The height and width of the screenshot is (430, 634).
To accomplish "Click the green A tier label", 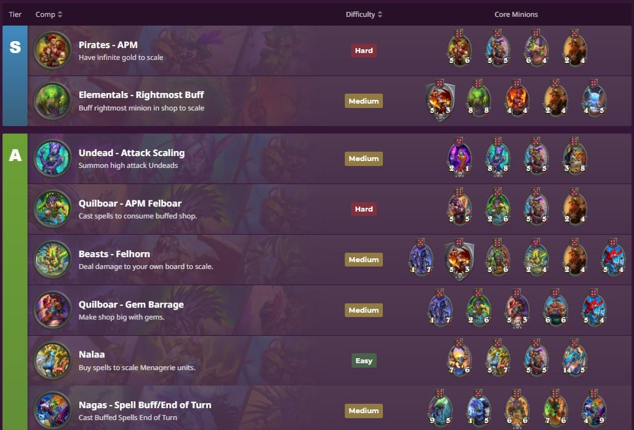I will click(x=15, y=281).
